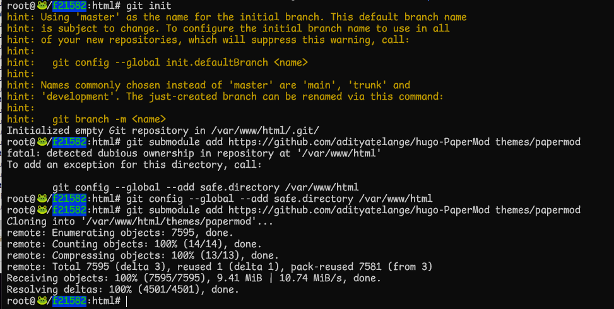Click the "init.defaultBranch <name>" hint text

click(237, 62)
